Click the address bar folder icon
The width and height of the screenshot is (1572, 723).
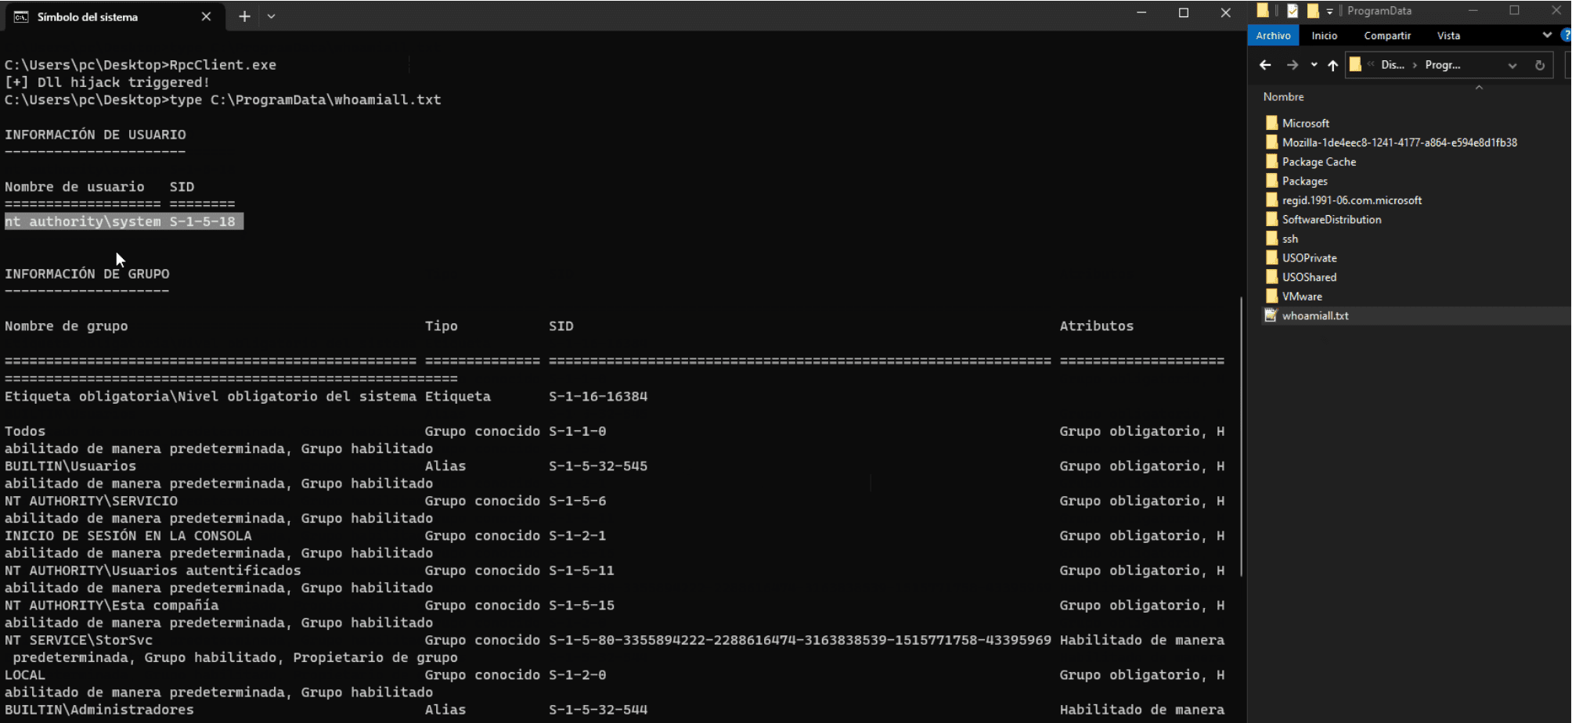coord(1355,65)
